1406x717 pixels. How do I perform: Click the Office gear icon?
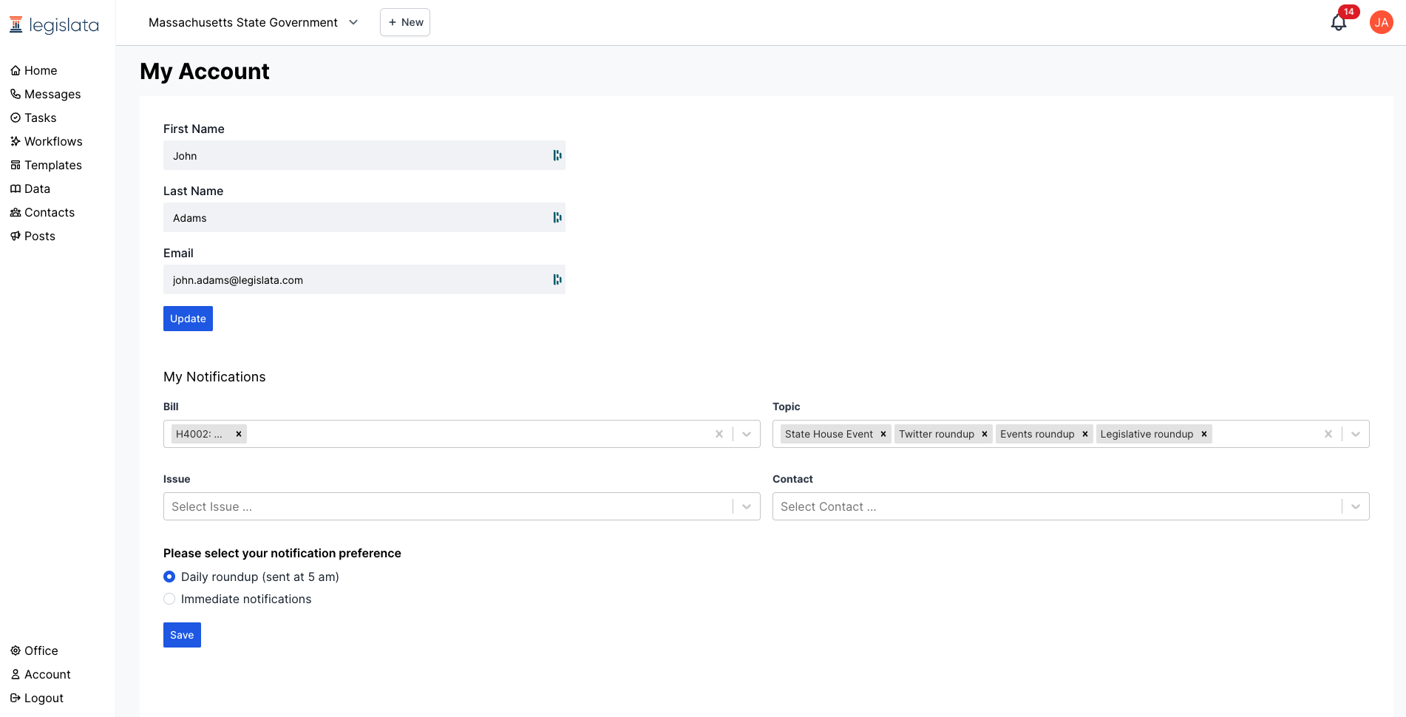[16, 650]
